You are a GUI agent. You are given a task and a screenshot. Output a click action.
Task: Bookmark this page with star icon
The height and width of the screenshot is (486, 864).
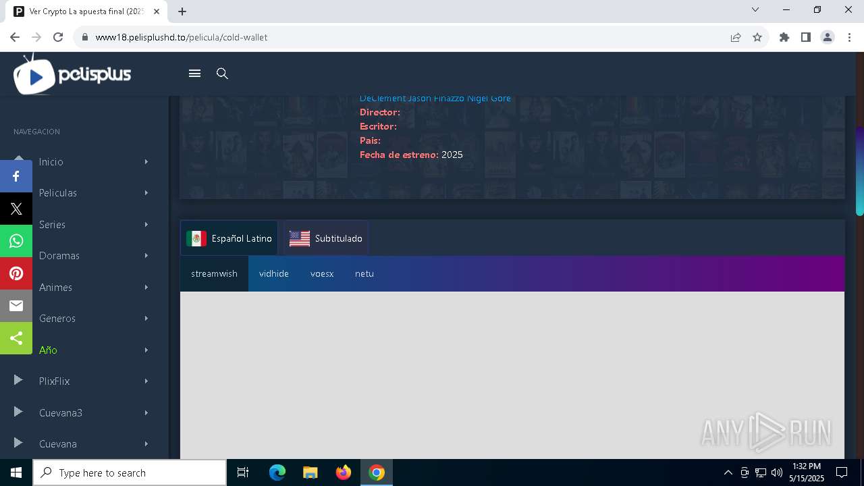[x=757, y=37]
